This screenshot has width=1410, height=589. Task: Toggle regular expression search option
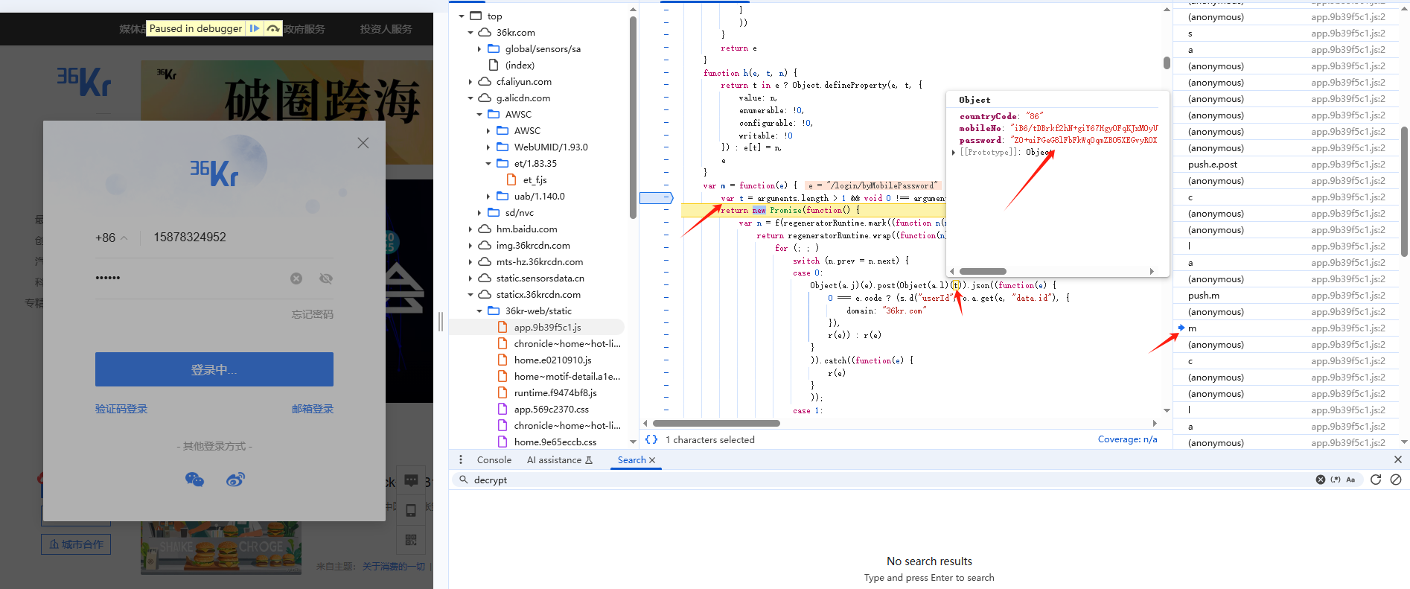click(x=1336, y=480)
